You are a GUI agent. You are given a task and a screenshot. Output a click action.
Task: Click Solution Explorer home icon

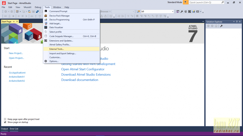point(216,26)
